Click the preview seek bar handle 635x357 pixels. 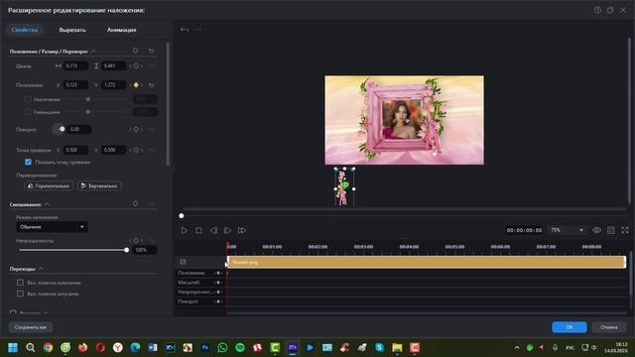(182, 216)
